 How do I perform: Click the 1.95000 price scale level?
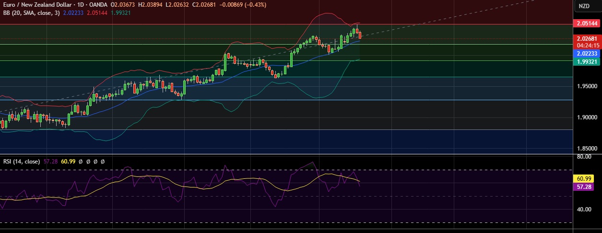point(587,86)
